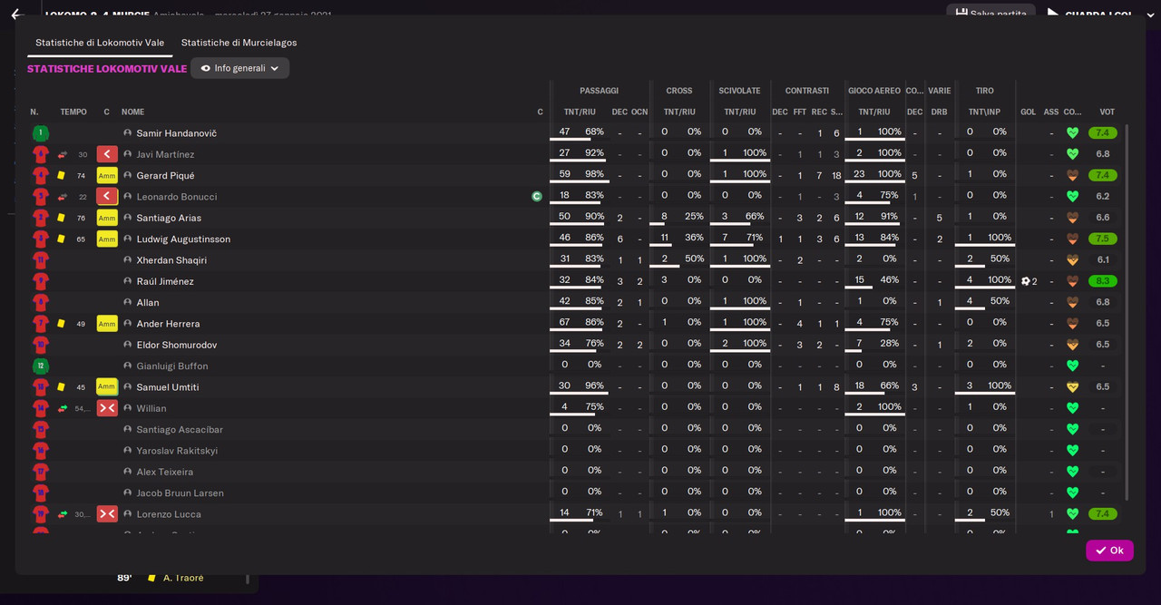Click the Salva partita button
The height and width of the screenshot is (605, 1161).
990,13
